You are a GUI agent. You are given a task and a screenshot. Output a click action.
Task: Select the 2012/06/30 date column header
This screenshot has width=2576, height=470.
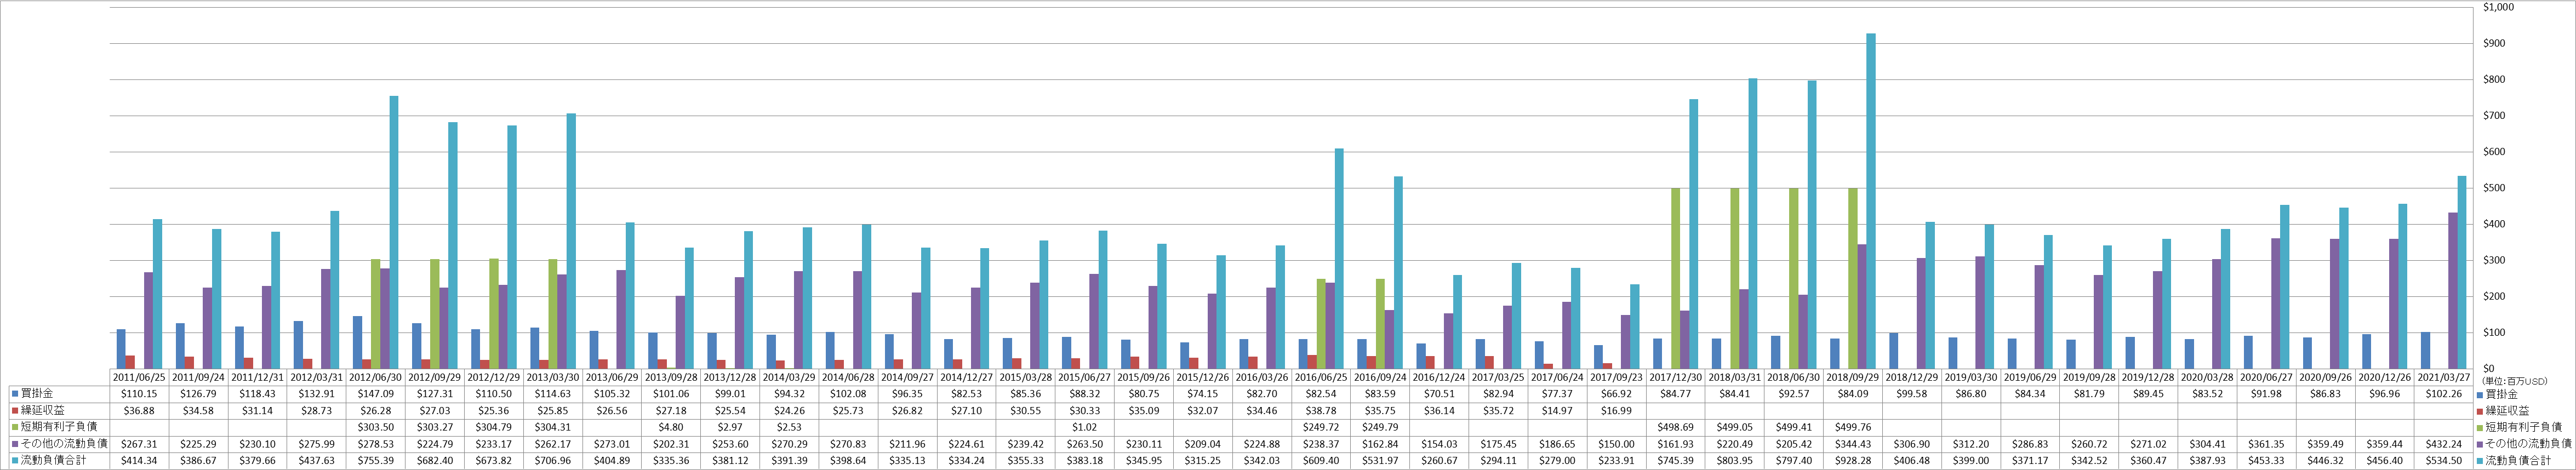[376, 378]
